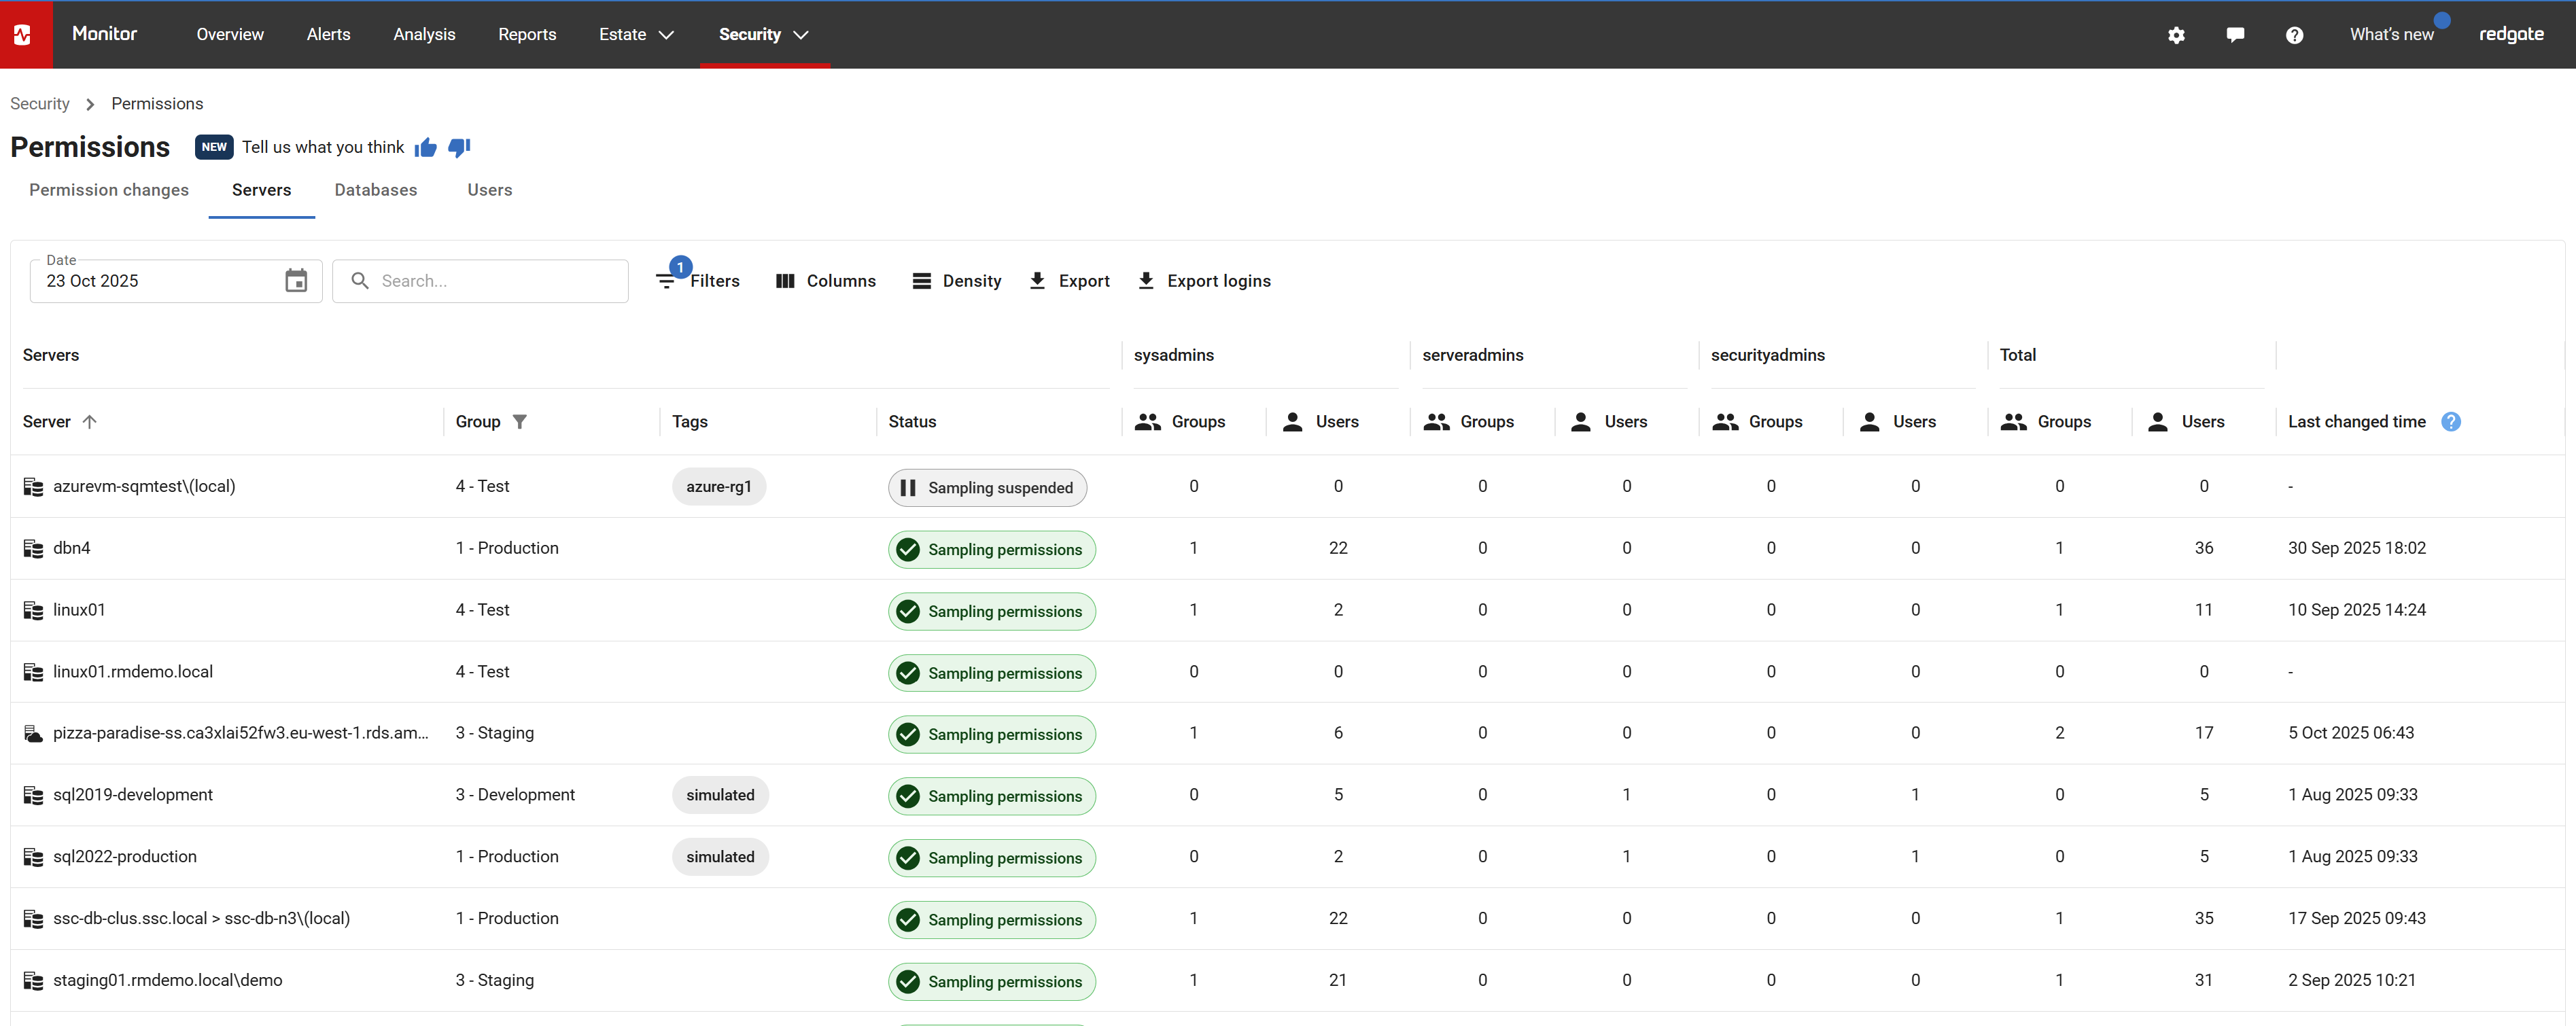Click the thumbs up feedback icon

click(426, 148)
